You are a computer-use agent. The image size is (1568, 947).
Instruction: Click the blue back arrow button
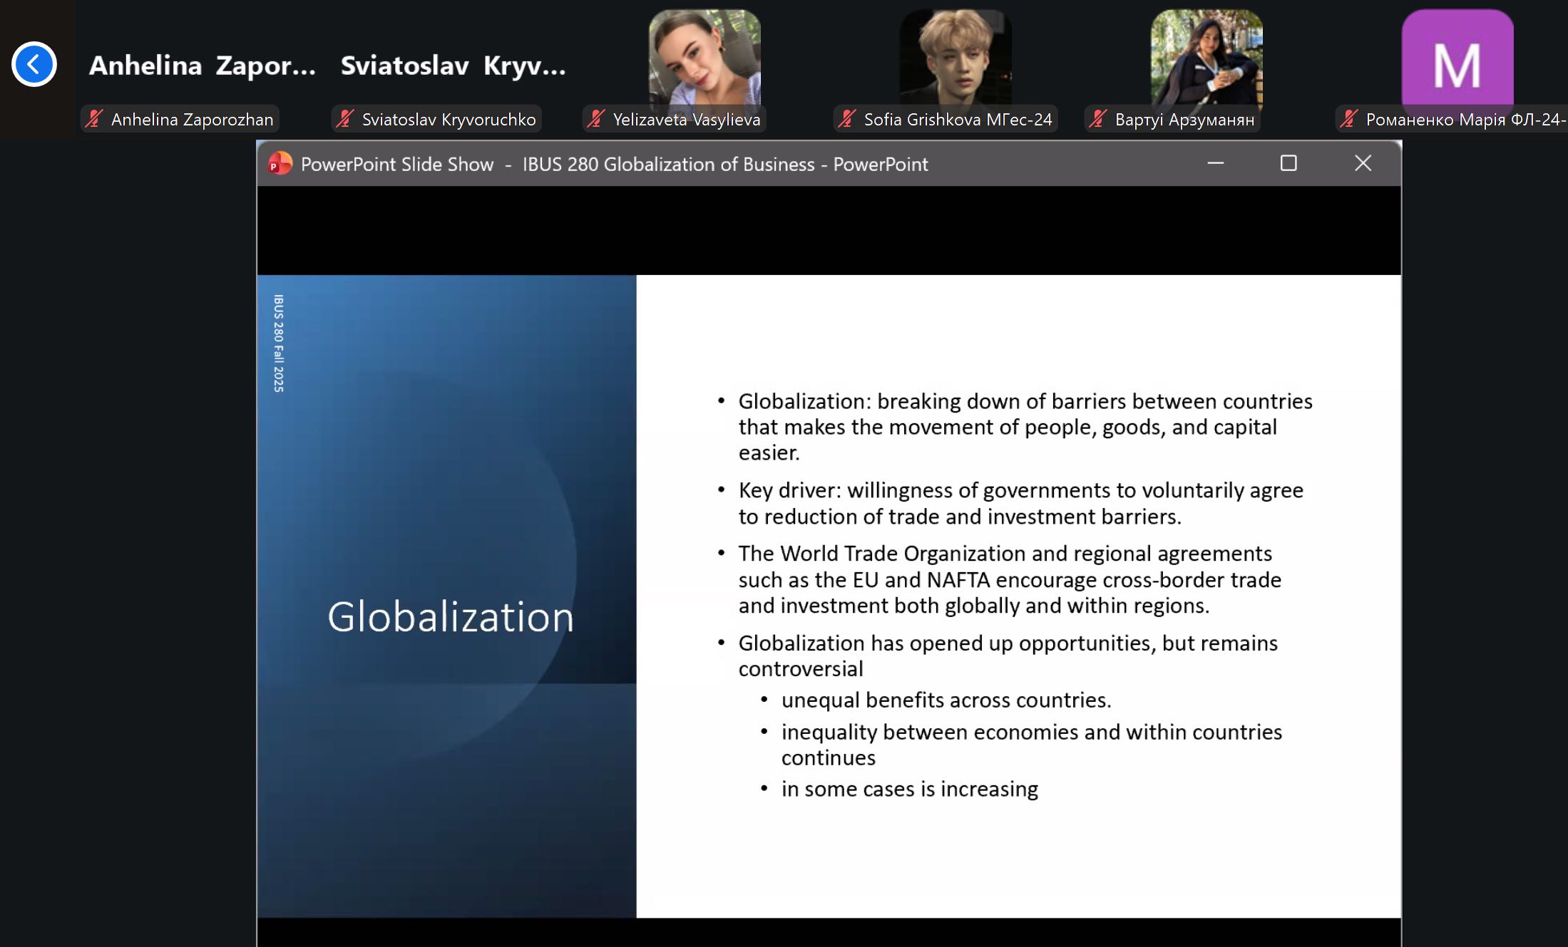(34, 65)
